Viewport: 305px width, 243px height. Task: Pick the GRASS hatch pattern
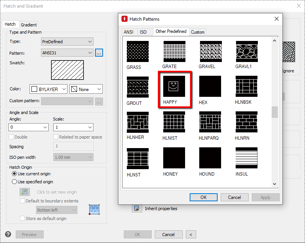(x=138, y=51)
